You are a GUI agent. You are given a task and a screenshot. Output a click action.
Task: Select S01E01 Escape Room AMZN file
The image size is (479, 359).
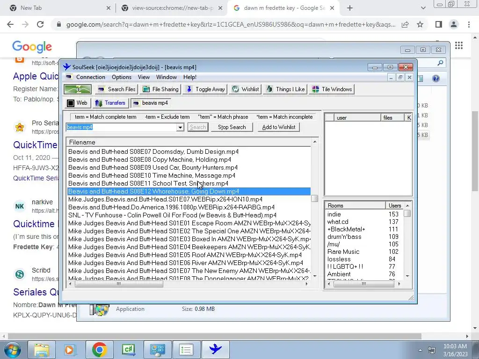189,223
